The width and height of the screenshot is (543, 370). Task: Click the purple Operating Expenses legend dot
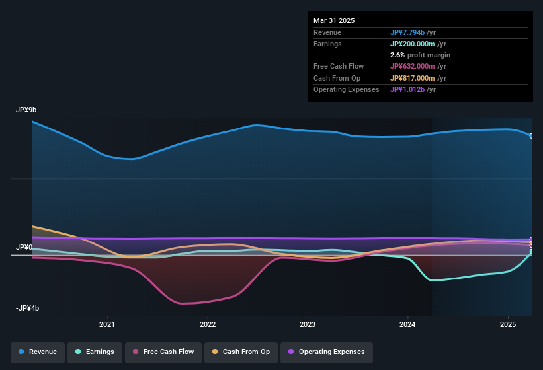[291, 351]
